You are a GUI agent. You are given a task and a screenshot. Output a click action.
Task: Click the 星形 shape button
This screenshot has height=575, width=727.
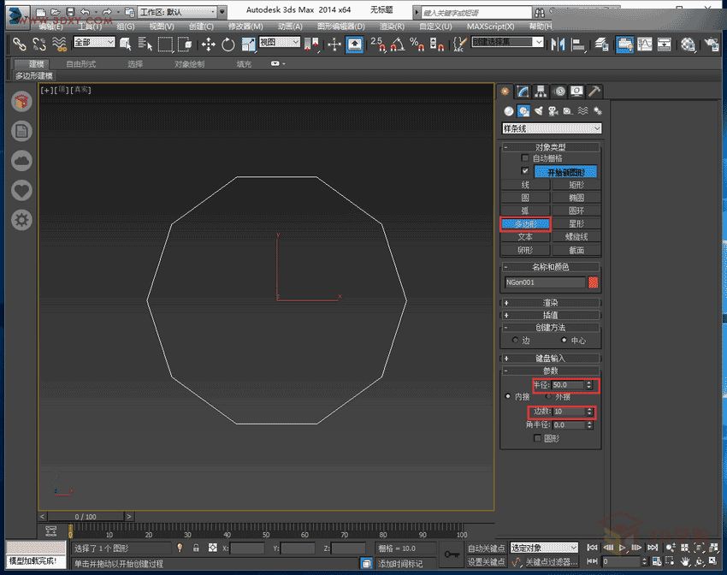point(576,223)
